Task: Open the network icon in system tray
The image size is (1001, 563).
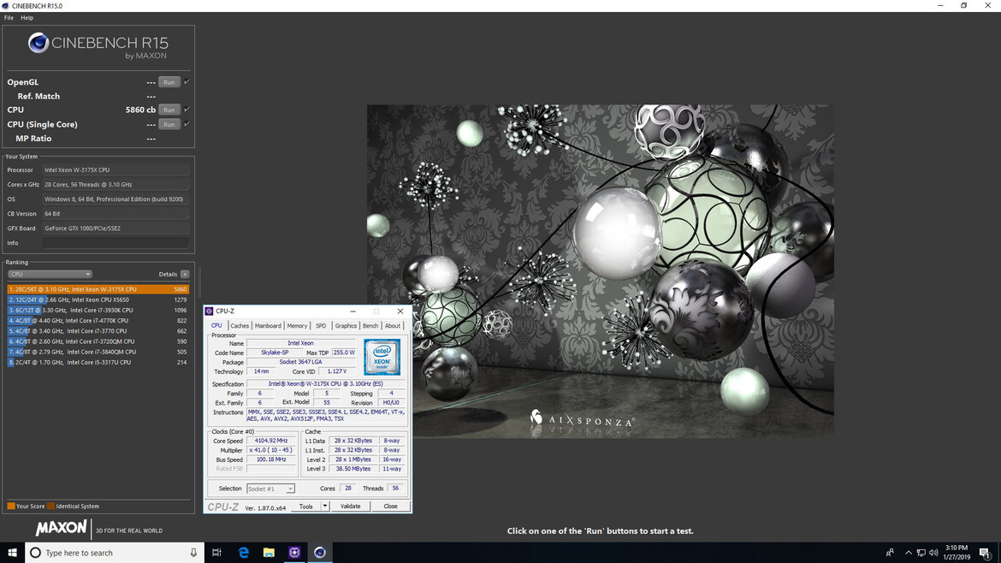Action: tap(921, 553)
